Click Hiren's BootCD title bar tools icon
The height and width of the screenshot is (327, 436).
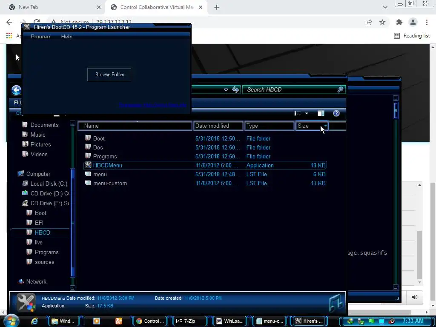point(27,27)
